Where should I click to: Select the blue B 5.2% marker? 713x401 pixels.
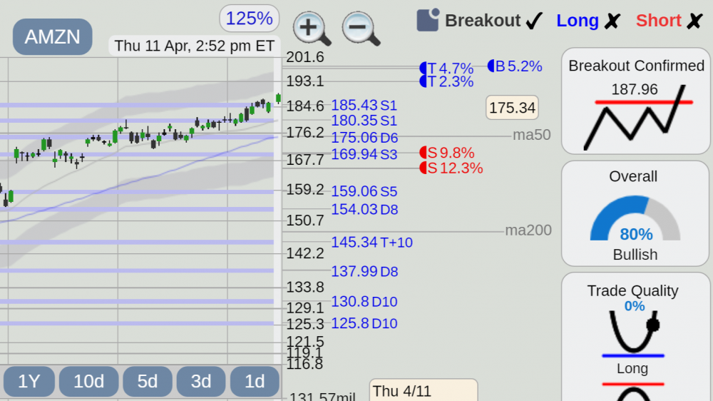click(x=515, y=66)
